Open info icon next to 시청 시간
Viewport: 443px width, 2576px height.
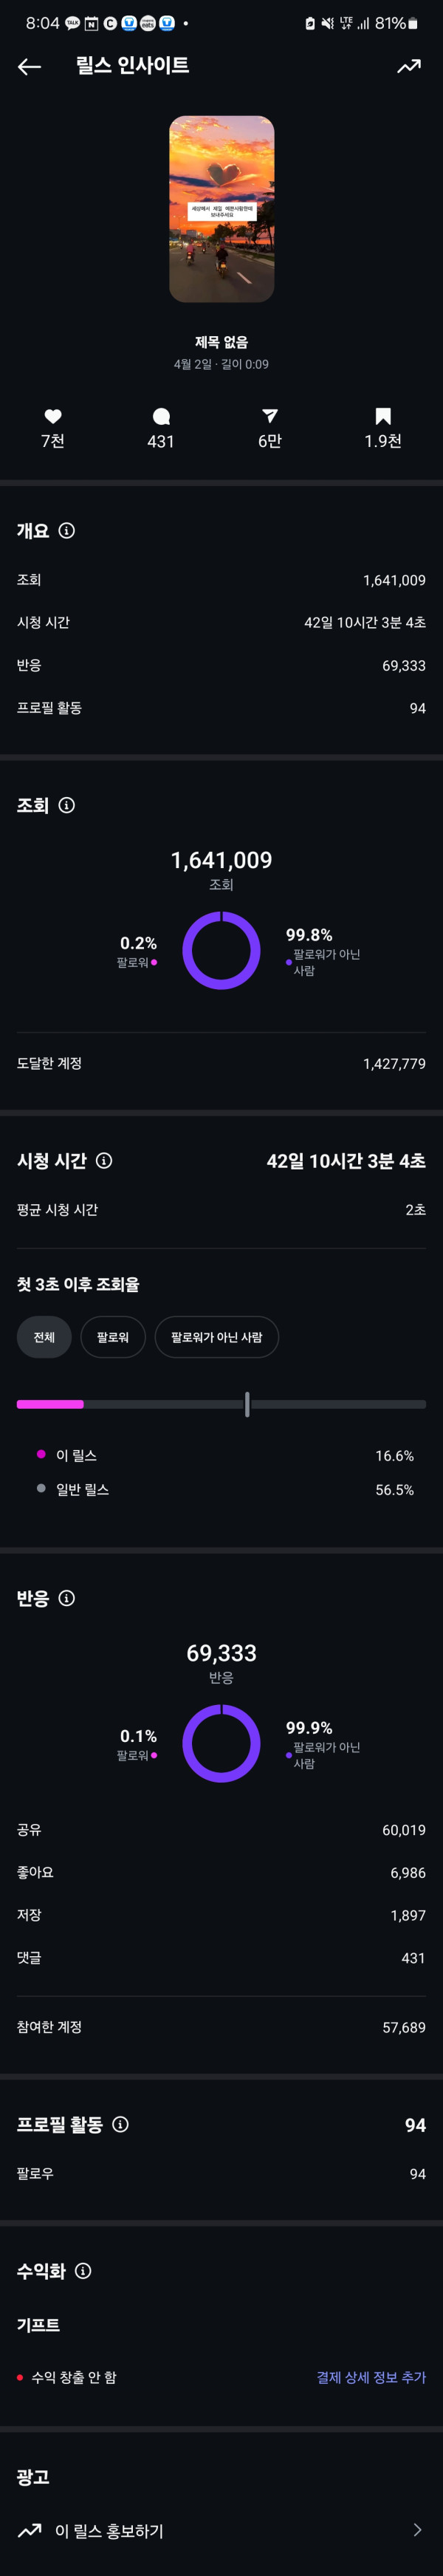[x=104, y=1161]
